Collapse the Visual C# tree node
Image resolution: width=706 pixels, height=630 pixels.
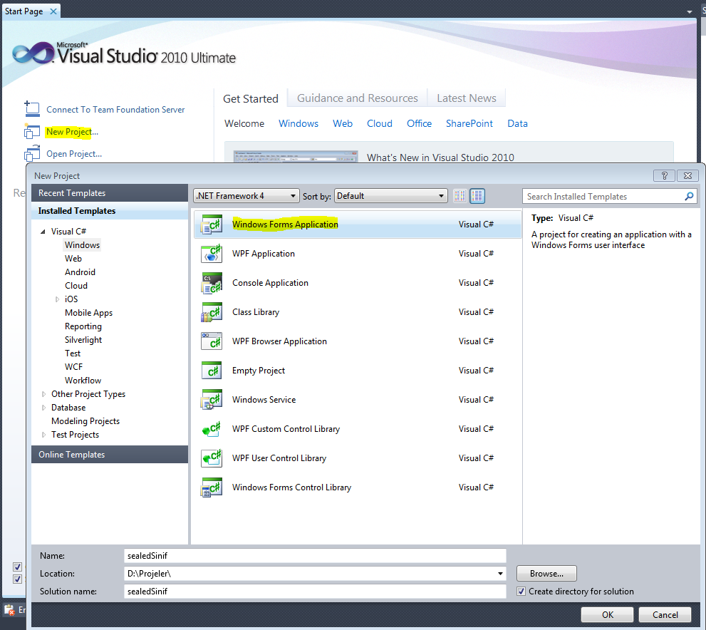43,232
